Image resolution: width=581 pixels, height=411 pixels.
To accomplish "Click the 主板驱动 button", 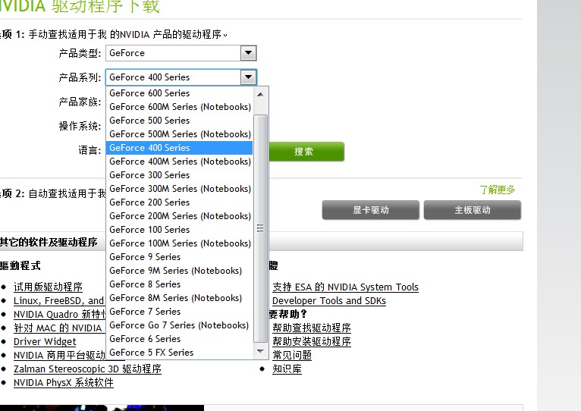I will click(473, 210).
